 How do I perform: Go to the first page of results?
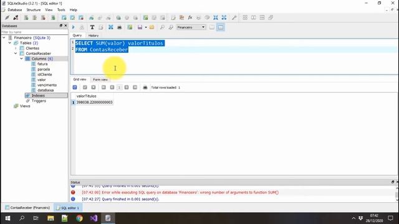click(x=103, y=87)
